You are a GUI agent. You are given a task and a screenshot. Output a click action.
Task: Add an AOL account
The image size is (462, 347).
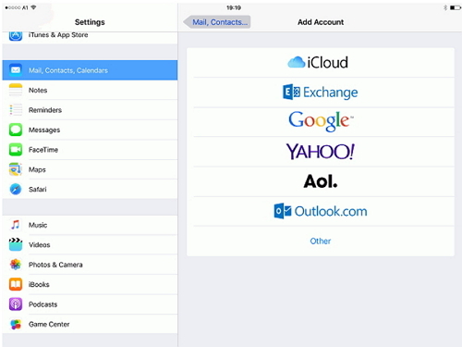(x=321, y=181)
